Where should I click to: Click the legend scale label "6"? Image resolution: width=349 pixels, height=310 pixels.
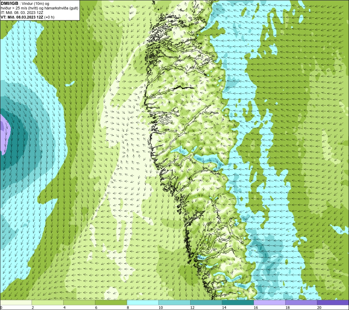point(96,308)
